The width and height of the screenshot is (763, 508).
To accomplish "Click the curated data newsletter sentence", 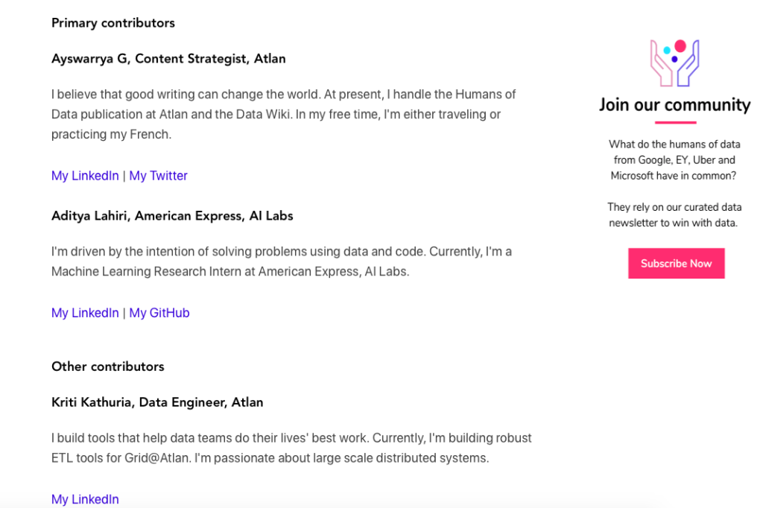I will [x=674, y=215].
